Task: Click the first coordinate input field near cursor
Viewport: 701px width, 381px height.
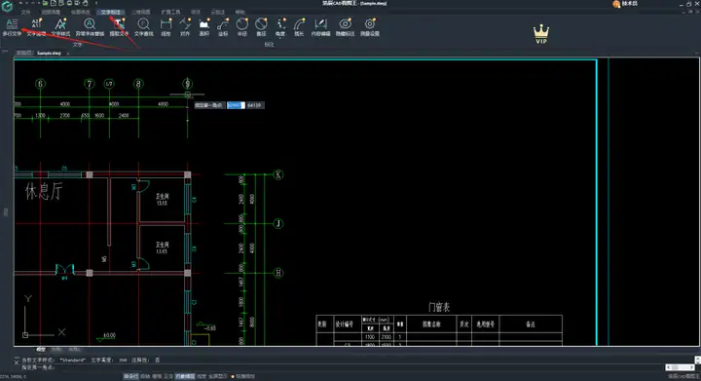Action: point(236,105)
